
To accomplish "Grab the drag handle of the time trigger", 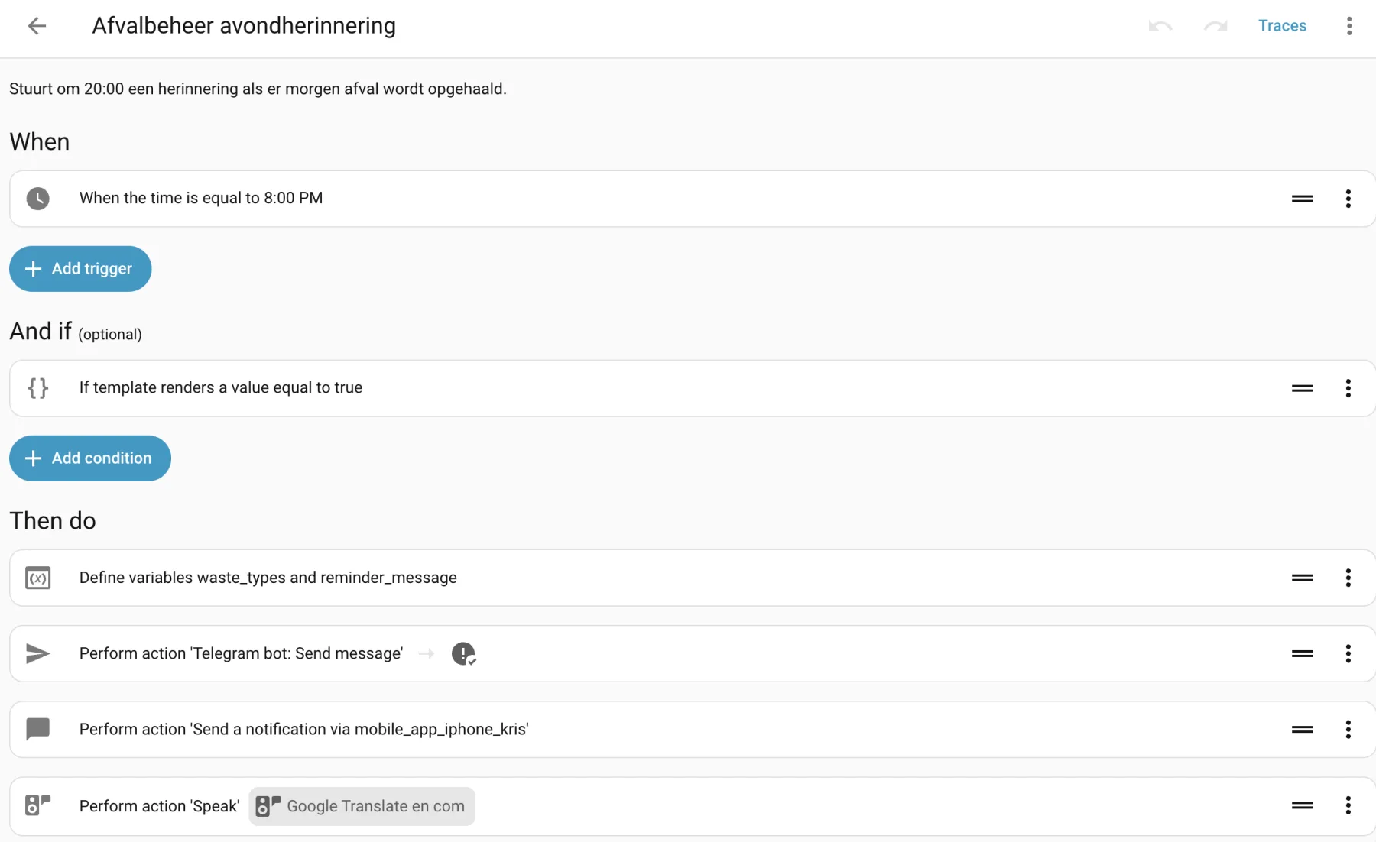I will pos(1302,199).
